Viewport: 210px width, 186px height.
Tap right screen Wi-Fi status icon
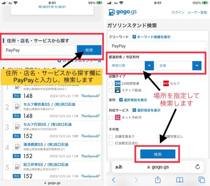(121, 3)
